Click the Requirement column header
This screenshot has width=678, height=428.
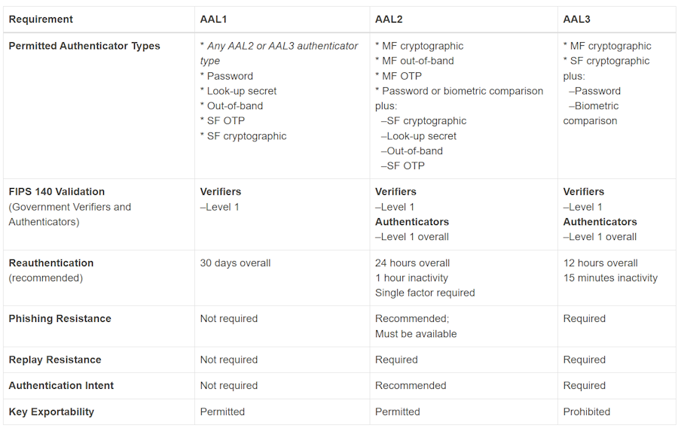pos(41,20)
